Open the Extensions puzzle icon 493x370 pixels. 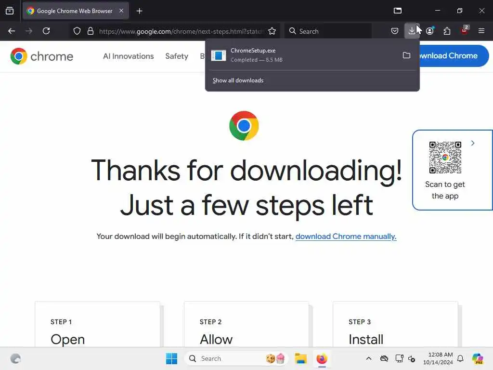447,31
